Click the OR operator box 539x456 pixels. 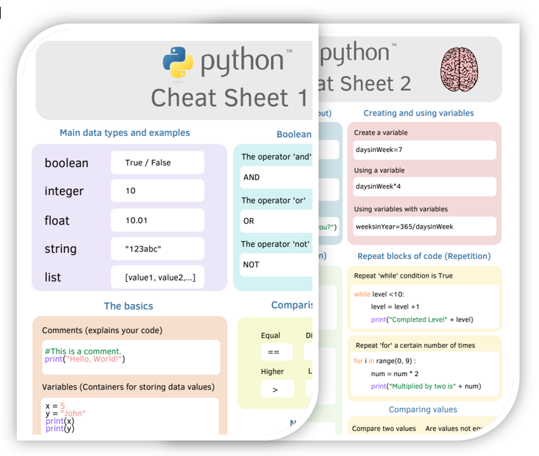pyautogui.click(x=276, y=221)
